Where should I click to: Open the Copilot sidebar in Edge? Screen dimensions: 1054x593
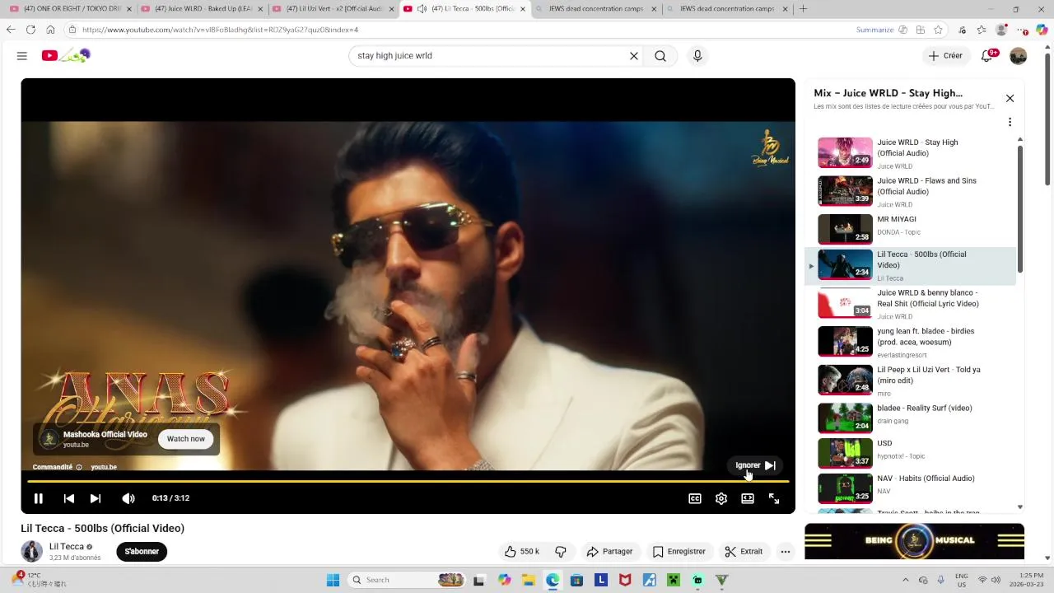(1042, 30)
